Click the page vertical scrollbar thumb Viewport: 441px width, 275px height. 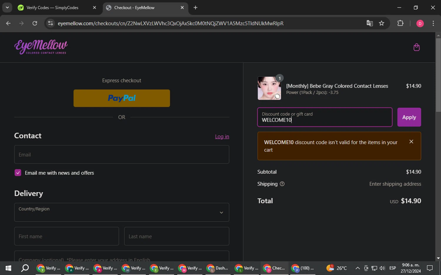[x=438, y=75]
